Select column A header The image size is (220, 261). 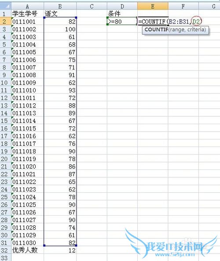[x=27, y=6]
